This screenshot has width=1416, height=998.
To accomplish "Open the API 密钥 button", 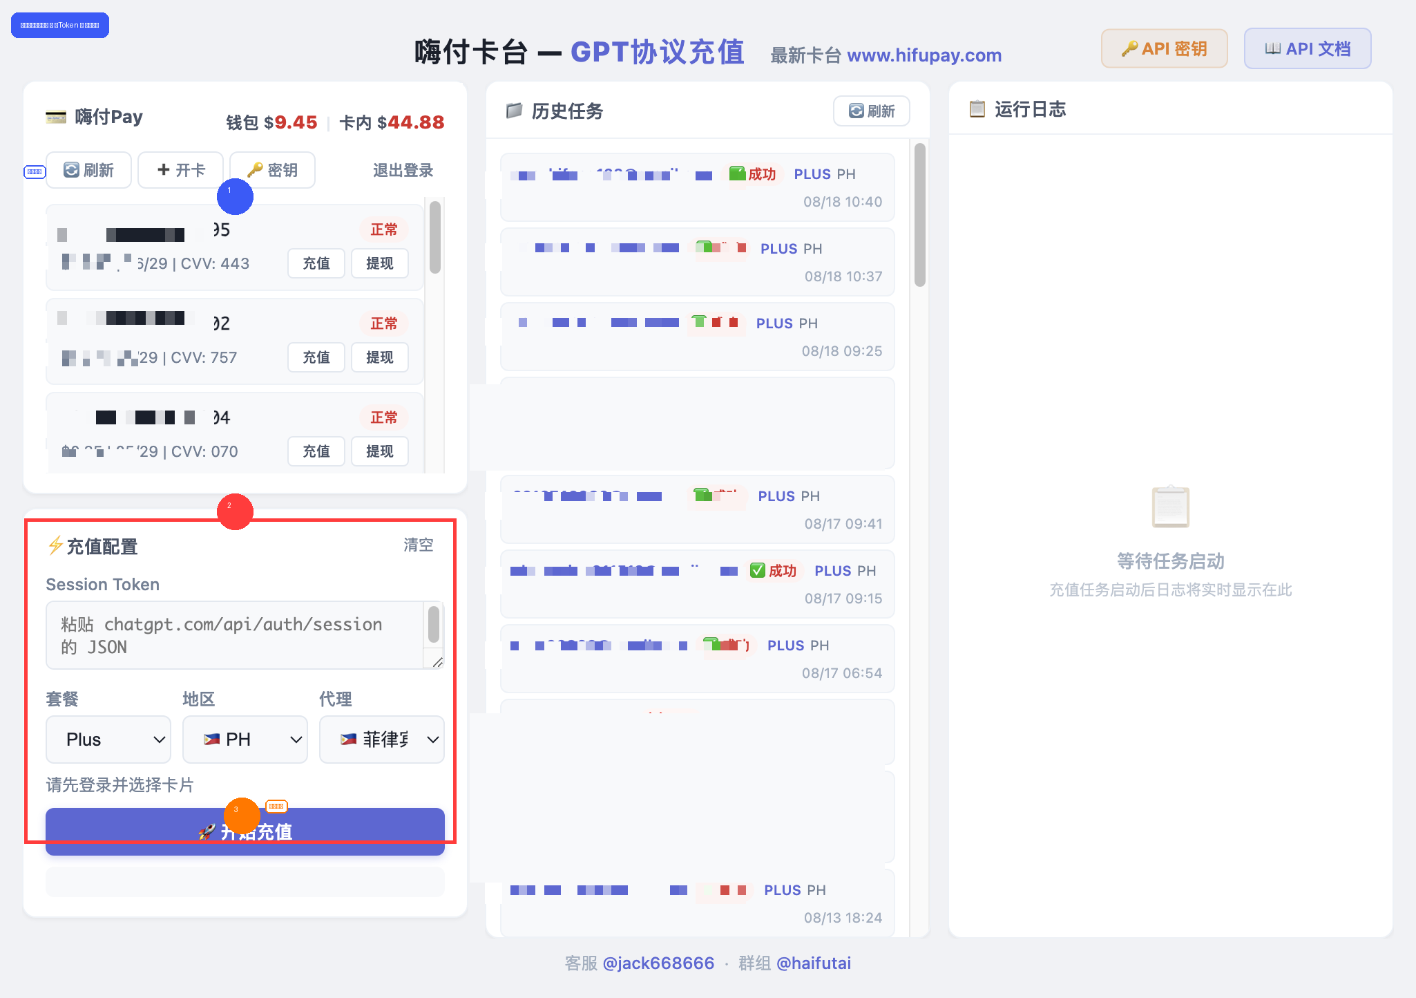I will pos(1164,48).
